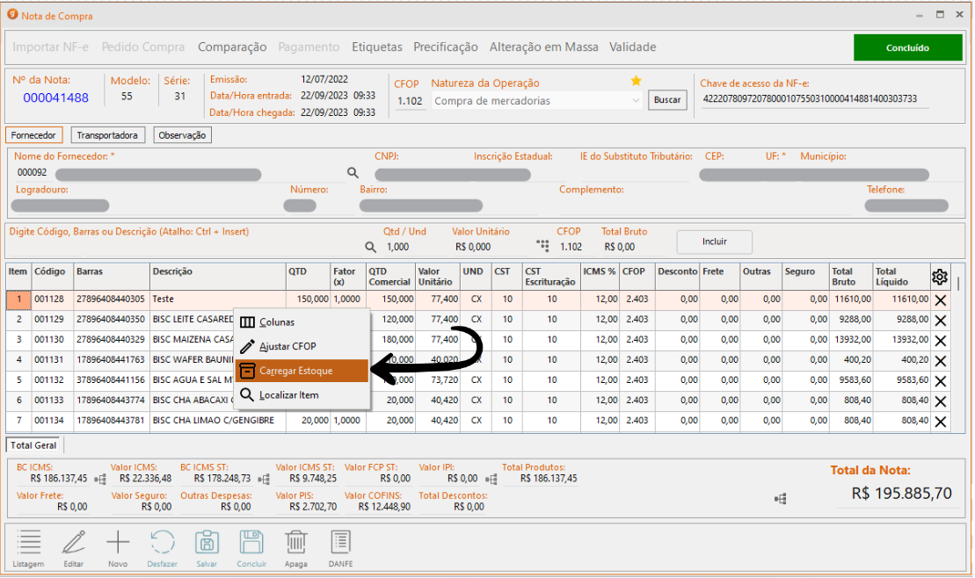Viewport: 975px width, 578px height.
Task: Click the note number 000041488
Action: coord(56,98)
